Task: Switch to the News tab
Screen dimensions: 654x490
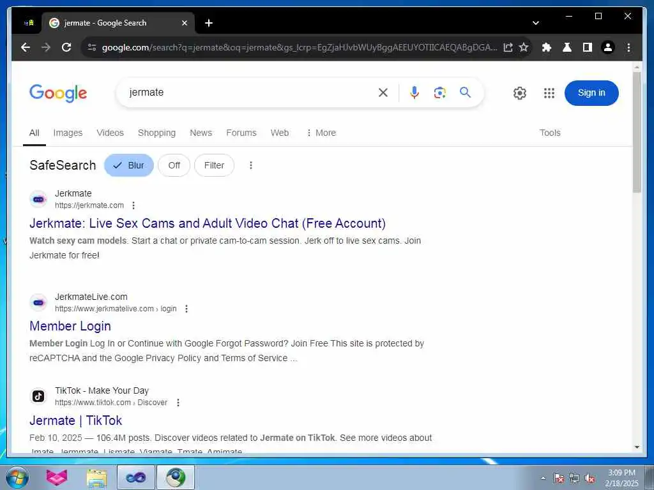Action: click(201, 133)
